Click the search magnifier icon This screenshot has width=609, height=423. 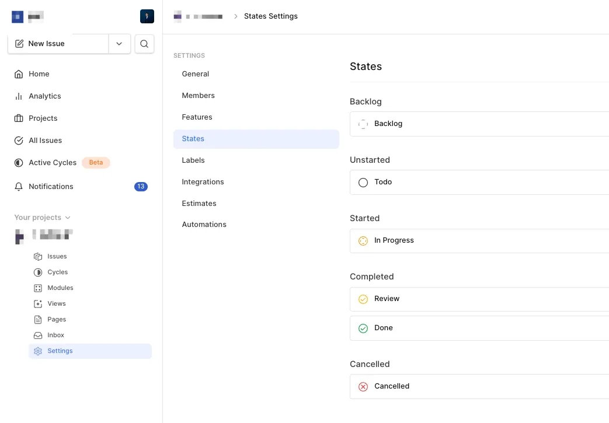click(144, 44)
